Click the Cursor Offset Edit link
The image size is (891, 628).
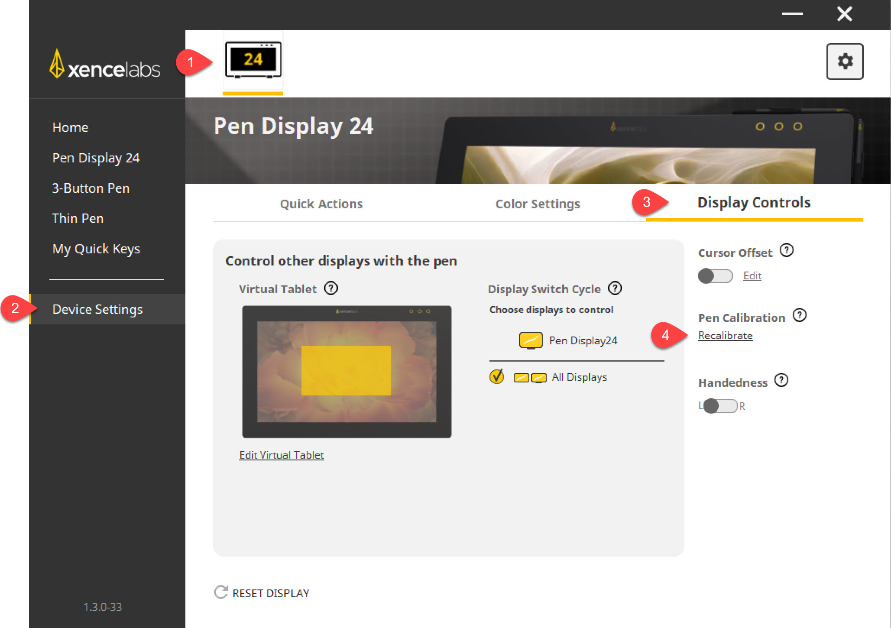[752, 276]
